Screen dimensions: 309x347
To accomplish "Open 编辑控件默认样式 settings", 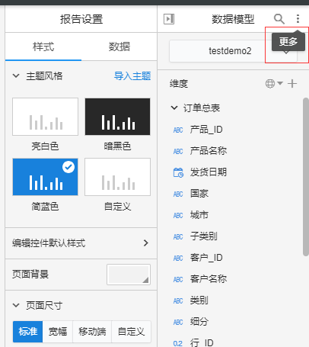I will click(x=81, y=243).
